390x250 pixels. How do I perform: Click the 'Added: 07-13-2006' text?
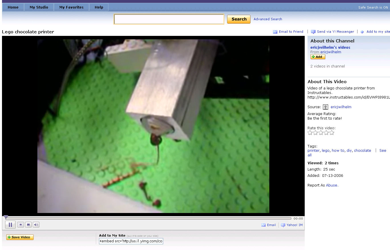(x=325, y=176)
